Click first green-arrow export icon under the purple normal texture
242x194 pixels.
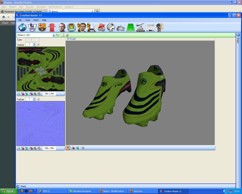(x=26, y=148)
